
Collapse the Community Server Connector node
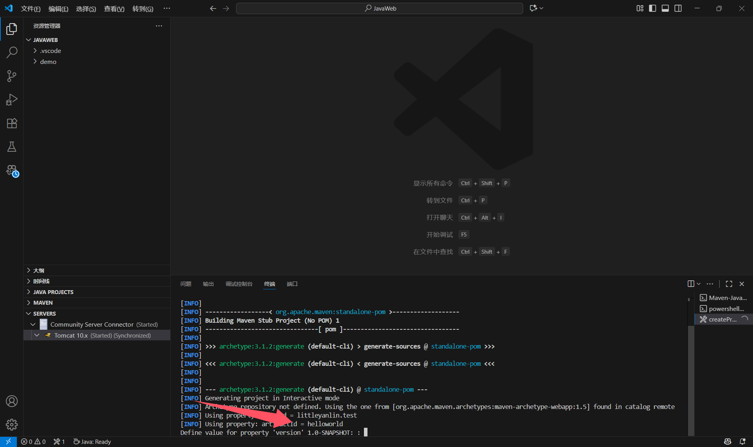(33, 325)
